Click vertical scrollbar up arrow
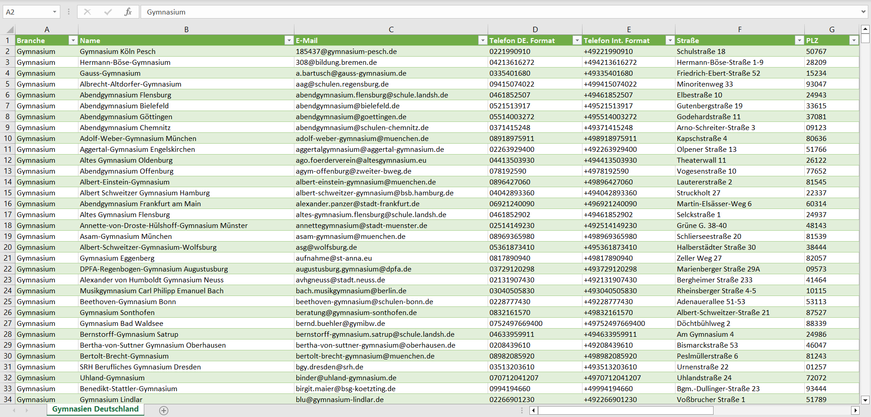This screenshot has width=871, height=417. coord(865,29)
